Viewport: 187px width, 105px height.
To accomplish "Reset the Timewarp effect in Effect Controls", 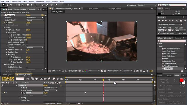I will point(28,15).
